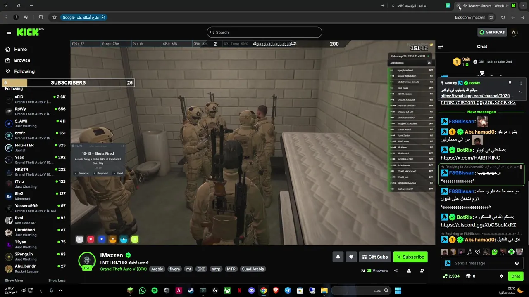Select the fivem stream tag
The width and height of the screenshot is (529, 297).
click(x=175, y=269)
